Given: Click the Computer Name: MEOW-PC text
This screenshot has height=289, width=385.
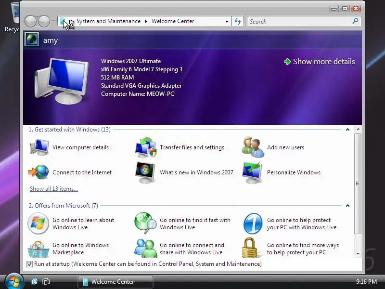Looking at the screenshot, I should tap(138, 94).
